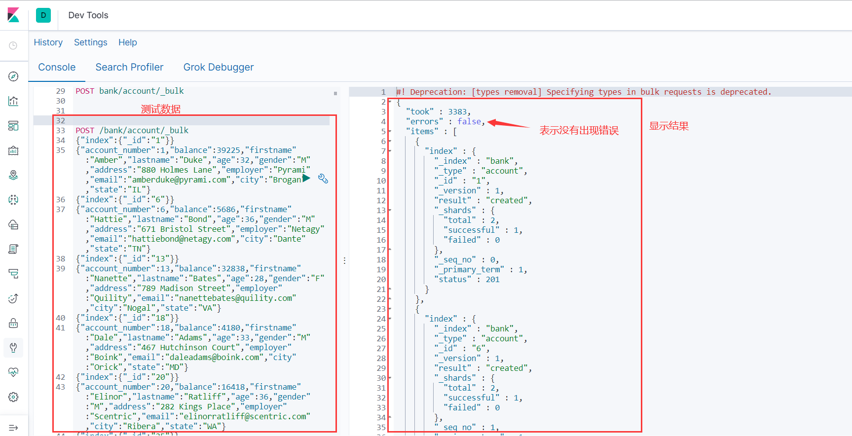The width and height of the screenshot is (852, 436).
Task: Go to Infrastructure in the sidebar
Action: [13, 224]
